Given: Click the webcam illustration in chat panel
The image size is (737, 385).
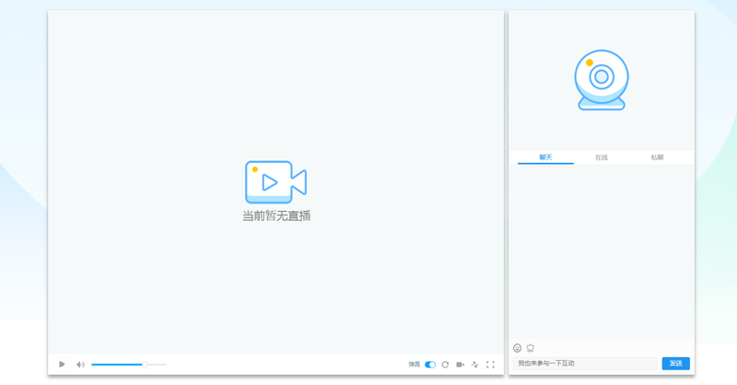Looking at the screenshot, I should (602, 80).
